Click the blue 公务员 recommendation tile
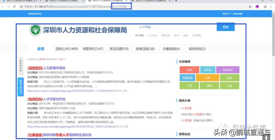This screenshot has width=275, height=140. pyautogui.click(x=208, y=70)
